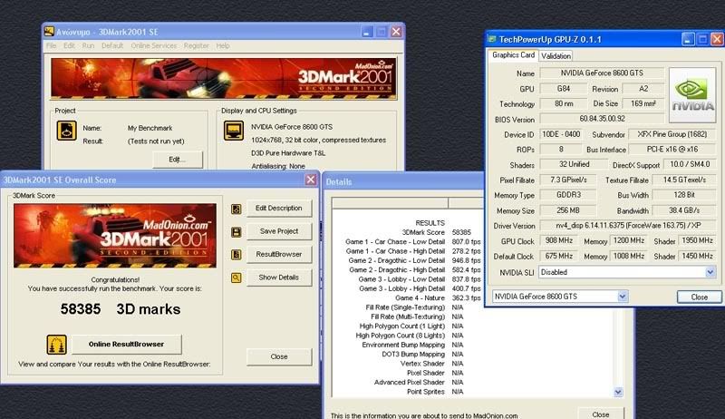The image size is (725, 419).
Task: Click the GPU Clock 908 MHz field
Action: coord(558,240)
